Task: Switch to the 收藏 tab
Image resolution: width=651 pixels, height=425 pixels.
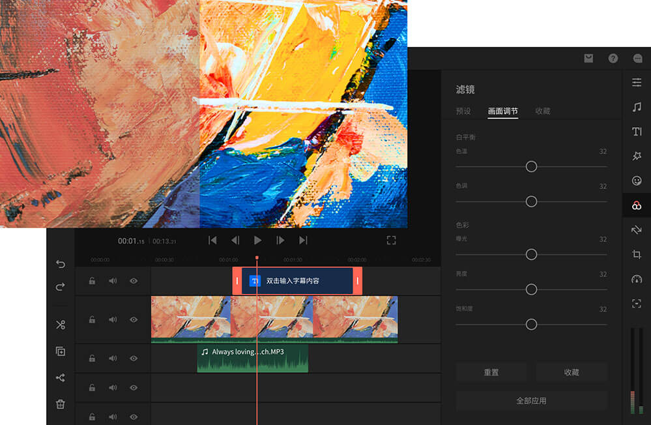Action: (x=543, y=111)
